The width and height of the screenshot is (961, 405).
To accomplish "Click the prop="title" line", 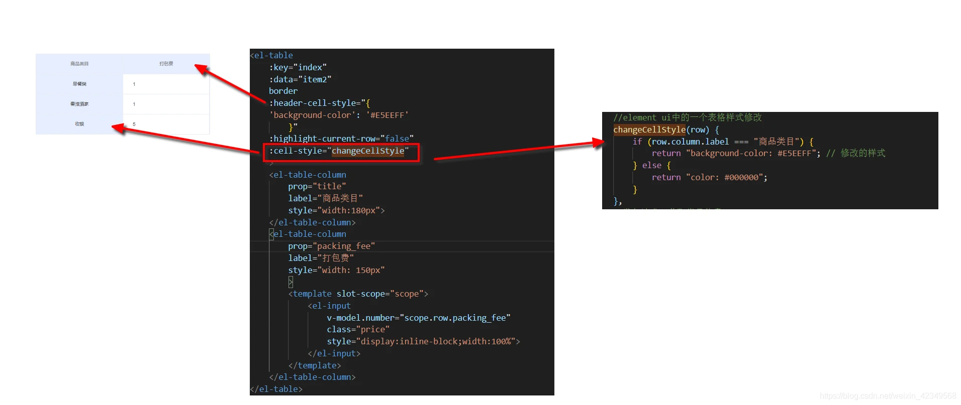I will pyautogui.click(x=317, y=186).
